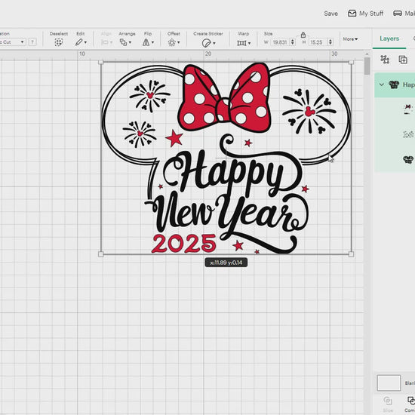The width and height of the screenshot is (415, 415).
Task: Click the top-right selection handle
Action: tap(351, 63)
